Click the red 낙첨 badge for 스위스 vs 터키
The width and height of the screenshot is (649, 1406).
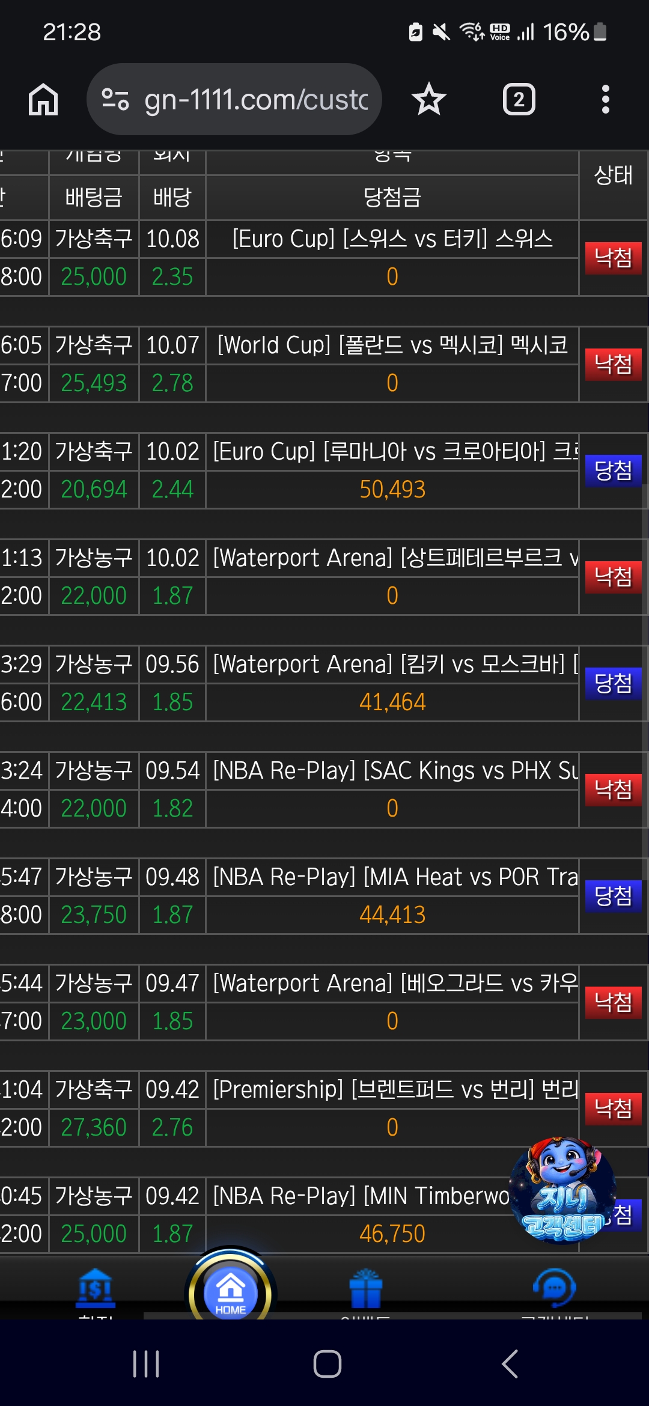[613, 258]
